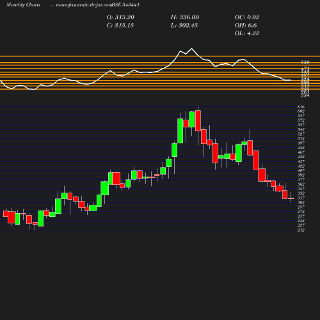Click the '497' price axis label
This screenshot has height=320, width=320.
pyautogui.click(x=301, y=143)
